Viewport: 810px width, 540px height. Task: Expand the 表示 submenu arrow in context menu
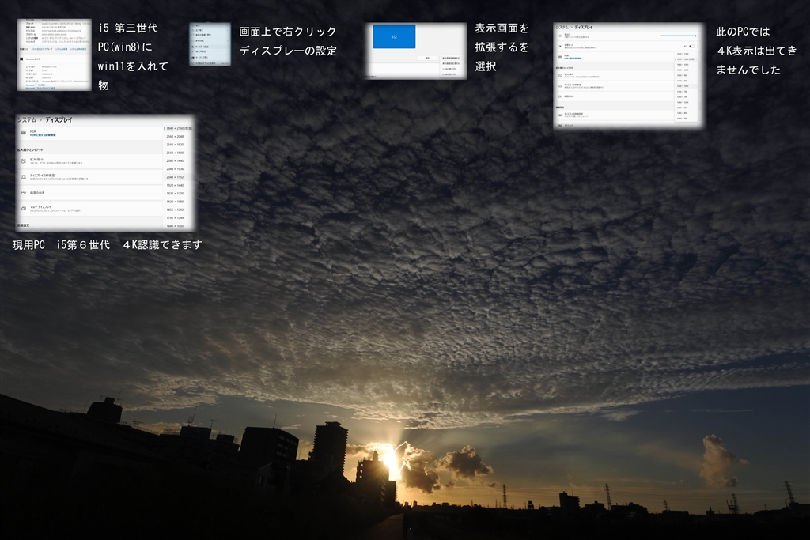point(227,25)
